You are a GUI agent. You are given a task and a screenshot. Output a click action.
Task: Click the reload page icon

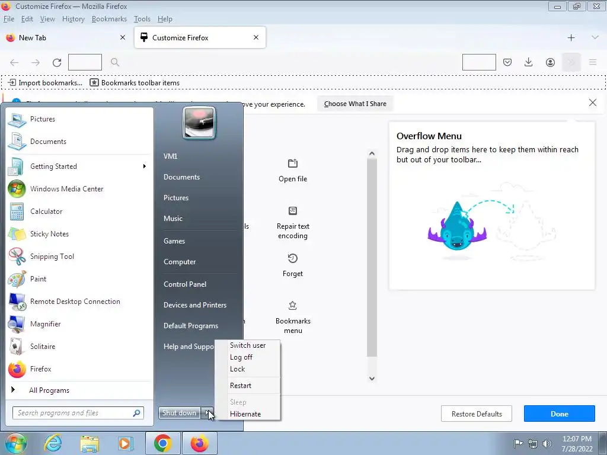[57, 62]
